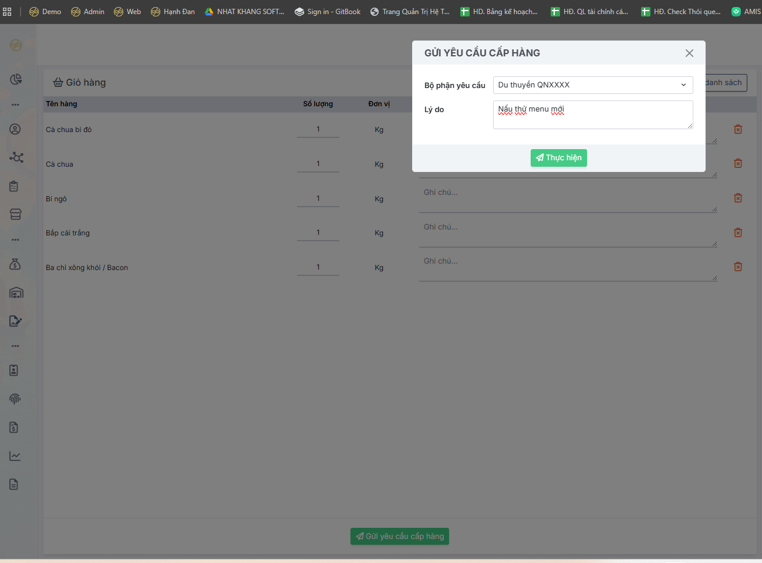Click the user profile sidebar icon
762x563 pixels.
(x=15, y=129)
